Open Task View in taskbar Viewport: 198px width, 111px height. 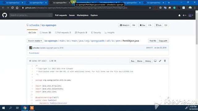(x=17, y=108)
